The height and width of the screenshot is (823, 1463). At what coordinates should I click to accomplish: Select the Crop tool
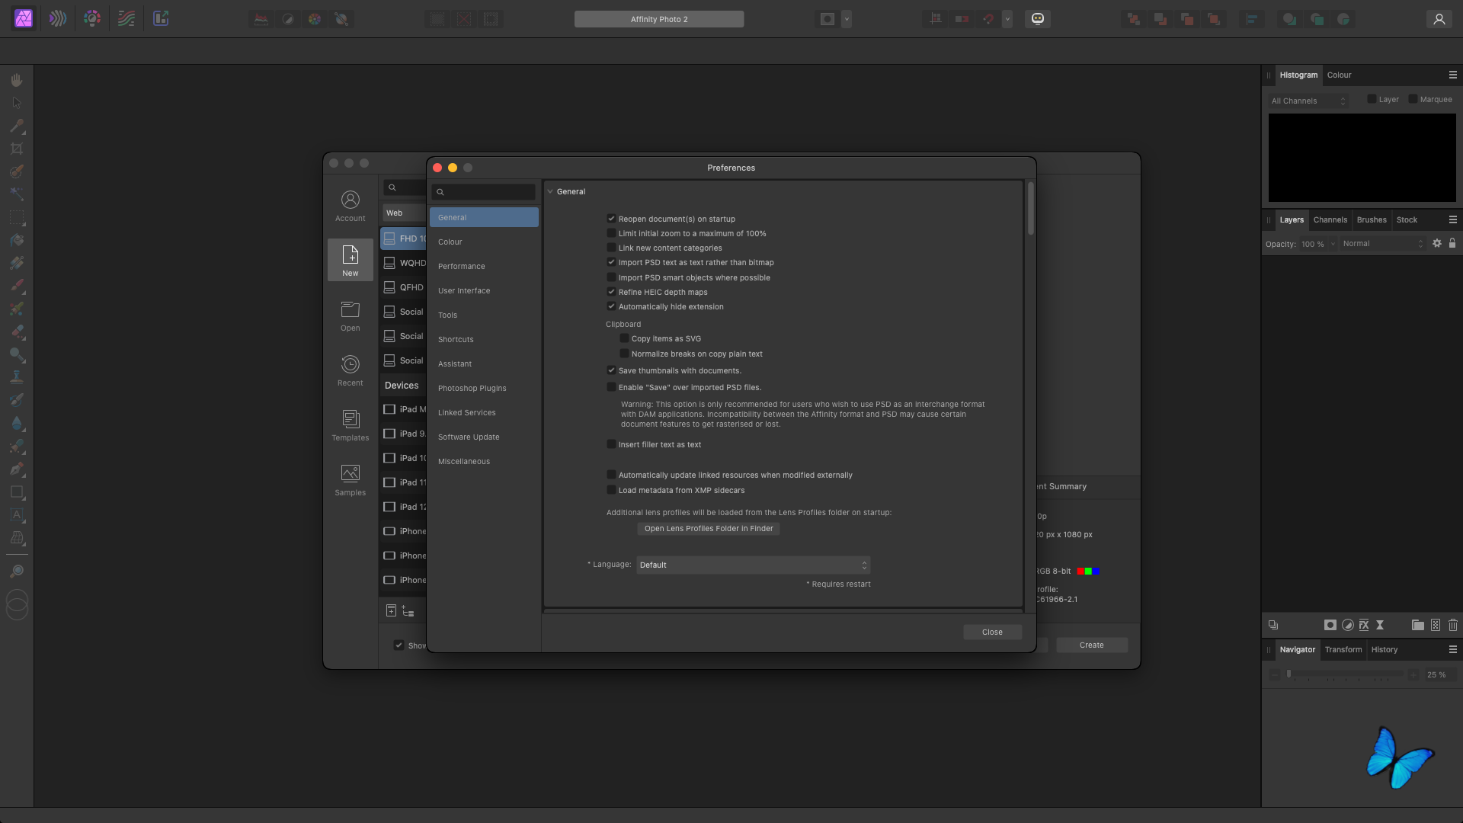pos(17,149)
